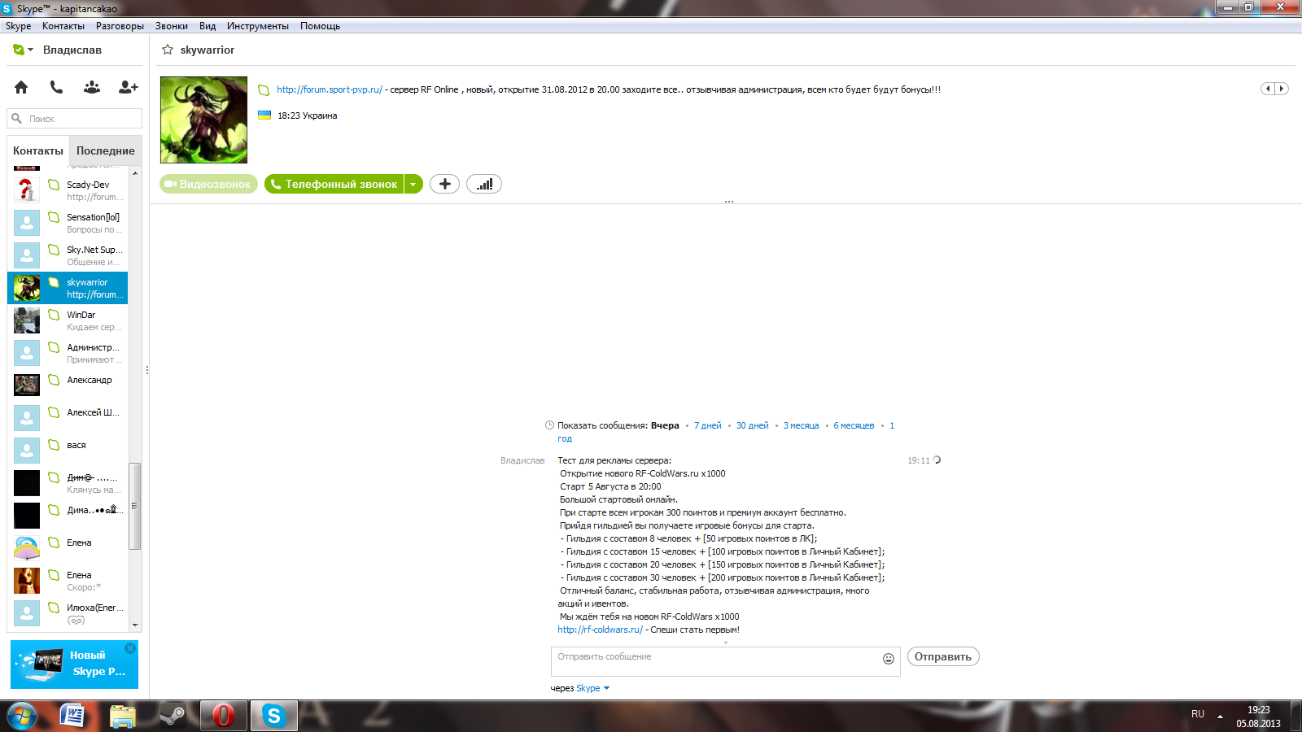The height and width of the screenshot is (732, 1302).
Task: Open call quality signal bars button
Action: (x=484, y=184)
